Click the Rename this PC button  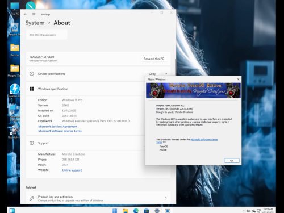click(154, 59)
